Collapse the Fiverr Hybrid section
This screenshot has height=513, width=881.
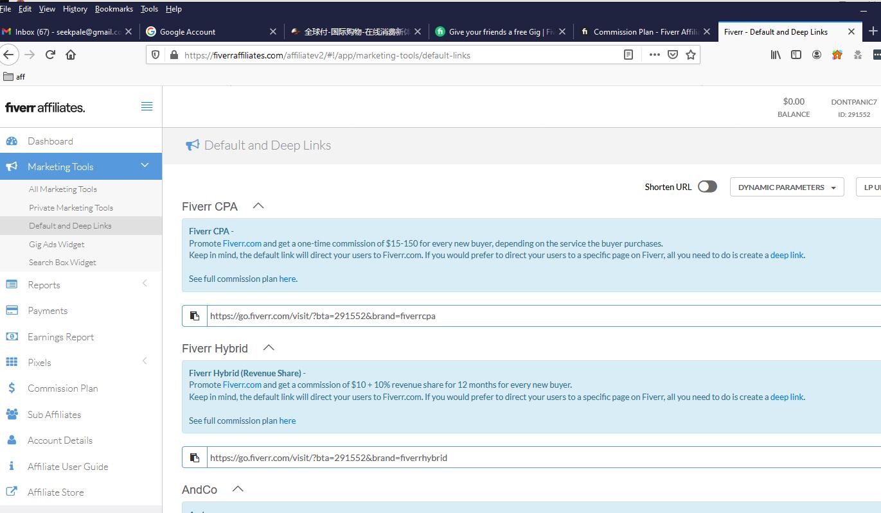269,348
